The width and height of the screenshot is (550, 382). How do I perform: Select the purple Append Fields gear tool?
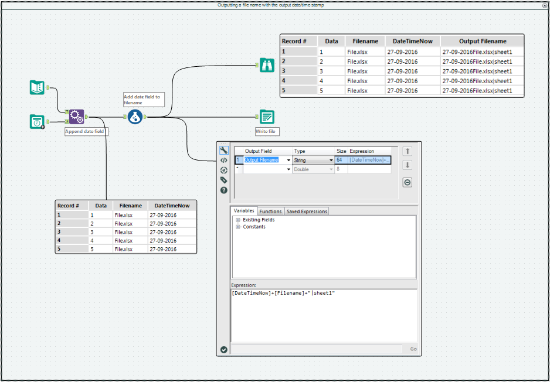tap(76, 117)
